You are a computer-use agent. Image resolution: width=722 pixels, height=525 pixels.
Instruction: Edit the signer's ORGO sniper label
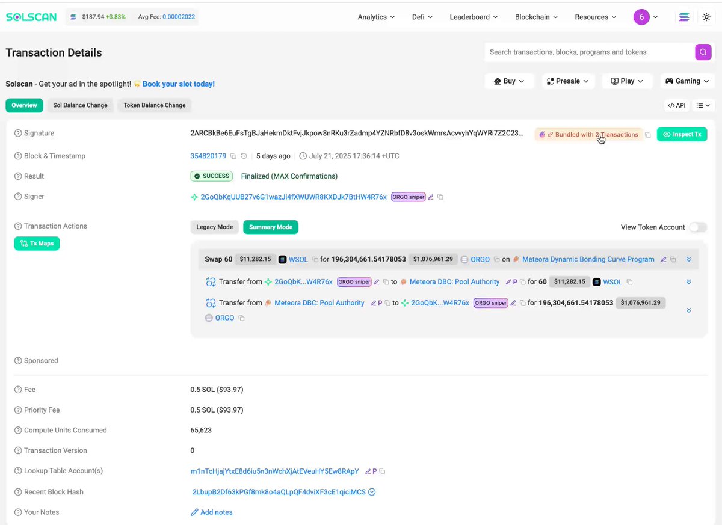pyautogui.click(x=430, y=197)
